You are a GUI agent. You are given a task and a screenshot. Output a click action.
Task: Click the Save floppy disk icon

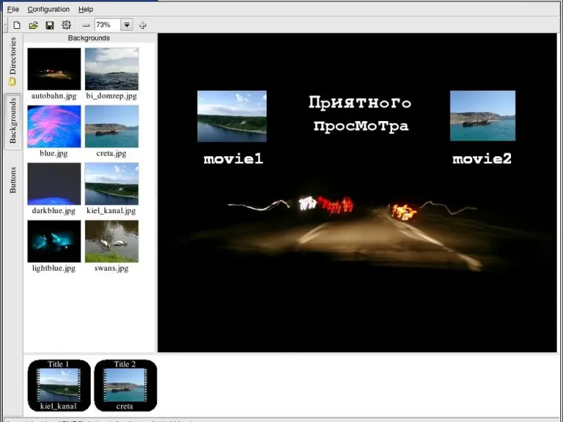point(49,25)
